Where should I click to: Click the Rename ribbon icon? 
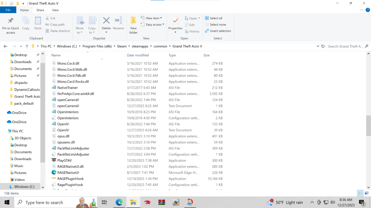(119, 20)
